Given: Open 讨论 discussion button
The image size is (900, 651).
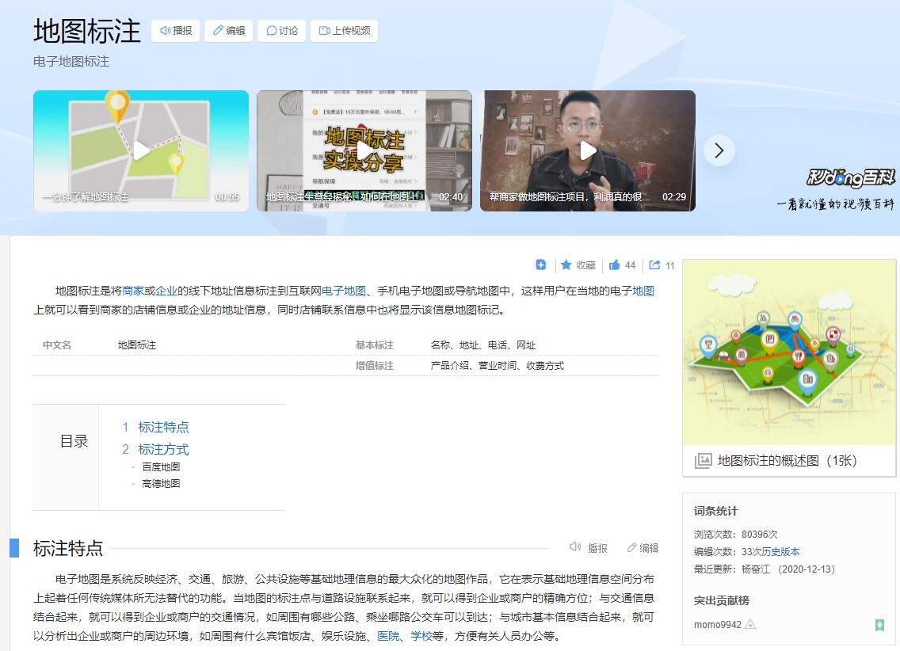Looking at the screenshot, I should click(281, 31).
